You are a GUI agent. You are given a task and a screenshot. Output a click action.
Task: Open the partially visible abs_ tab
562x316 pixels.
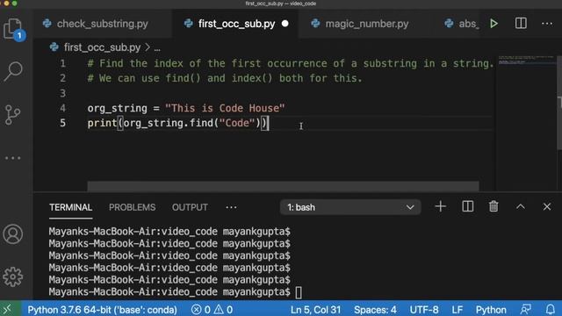pos(463,24)
